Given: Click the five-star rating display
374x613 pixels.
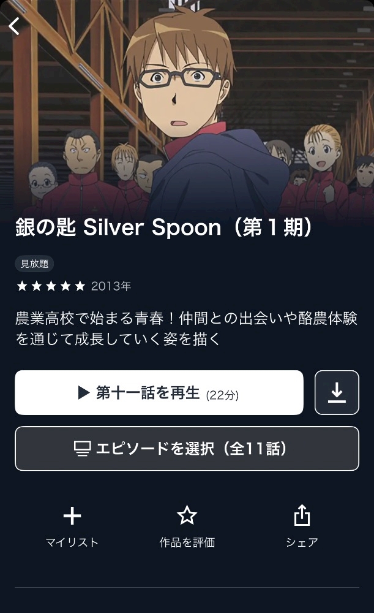Looking at the screenshot, I should coord(51,286).
